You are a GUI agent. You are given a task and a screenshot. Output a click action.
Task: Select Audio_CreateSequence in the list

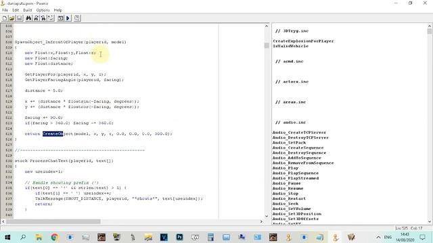[298, 148]
